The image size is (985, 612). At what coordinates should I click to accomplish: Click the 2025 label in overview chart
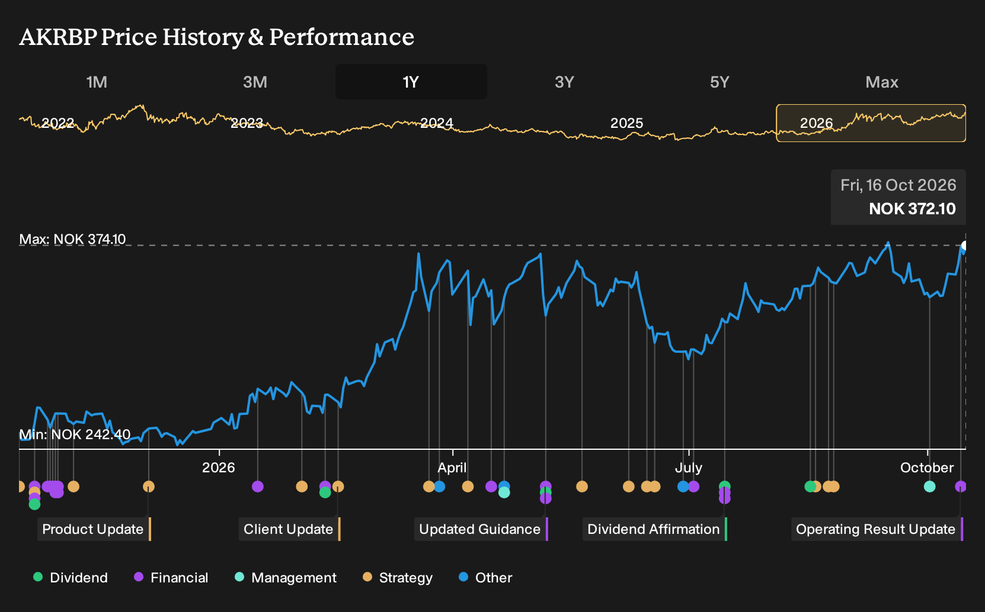pos(626,123)
